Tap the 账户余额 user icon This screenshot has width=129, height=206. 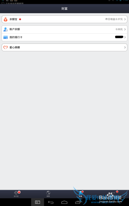5,29
